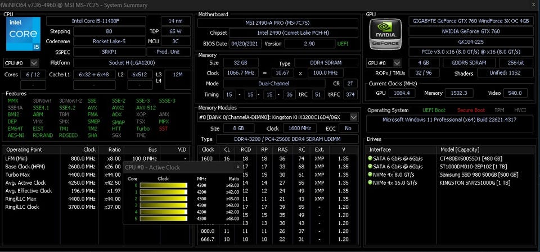Click the KINGSTON SNV2S1000G drive status dot
The image size is (540, 252).
click(x=370, y=182)
